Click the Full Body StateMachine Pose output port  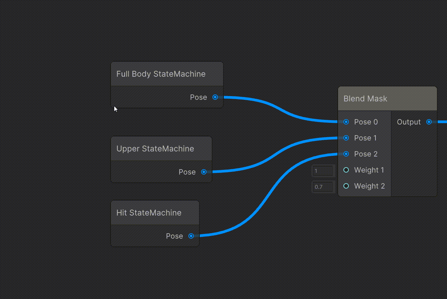pos(215,97)
